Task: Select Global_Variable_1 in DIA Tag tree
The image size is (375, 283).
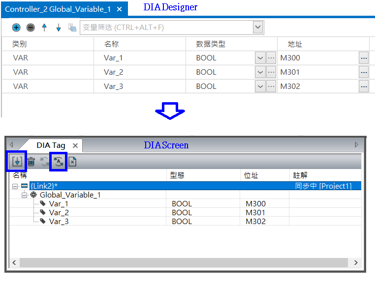Action: [x=70, y=195]
